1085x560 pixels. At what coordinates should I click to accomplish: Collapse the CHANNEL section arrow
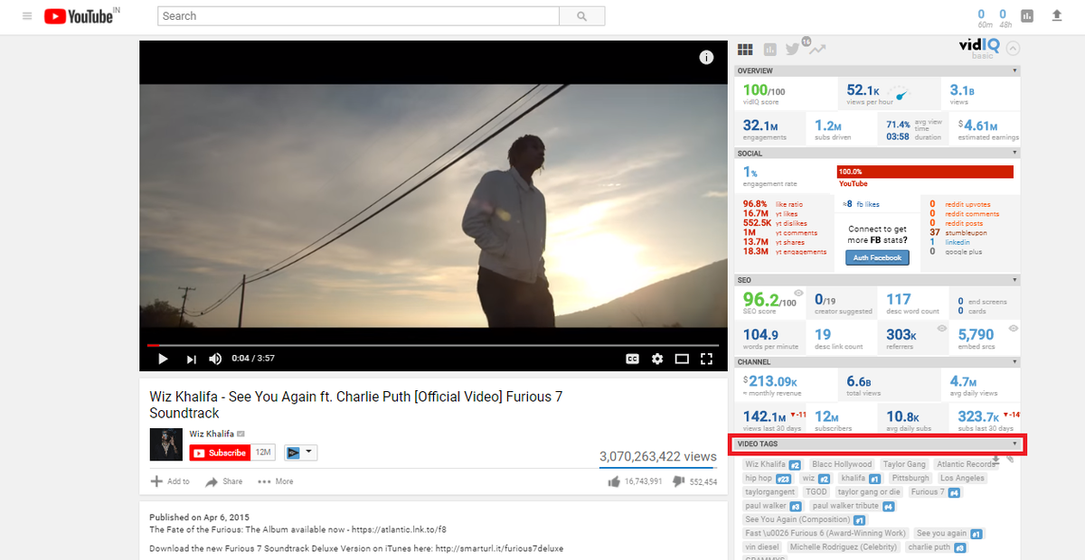[x=1014, y=362]
